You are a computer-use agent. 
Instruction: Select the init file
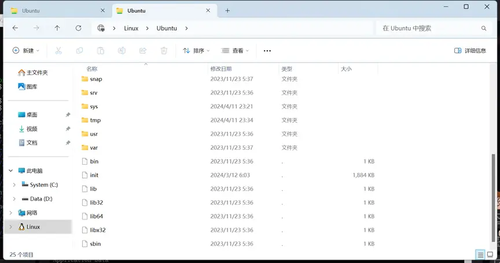94,175
